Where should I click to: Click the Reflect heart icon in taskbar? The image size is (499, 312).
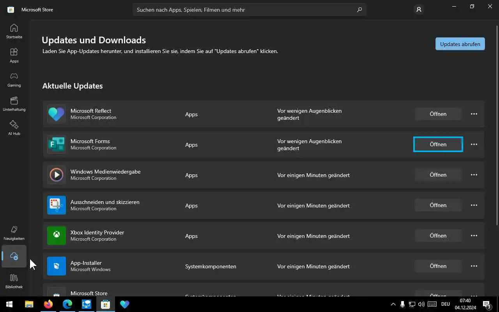pos(124,304)
